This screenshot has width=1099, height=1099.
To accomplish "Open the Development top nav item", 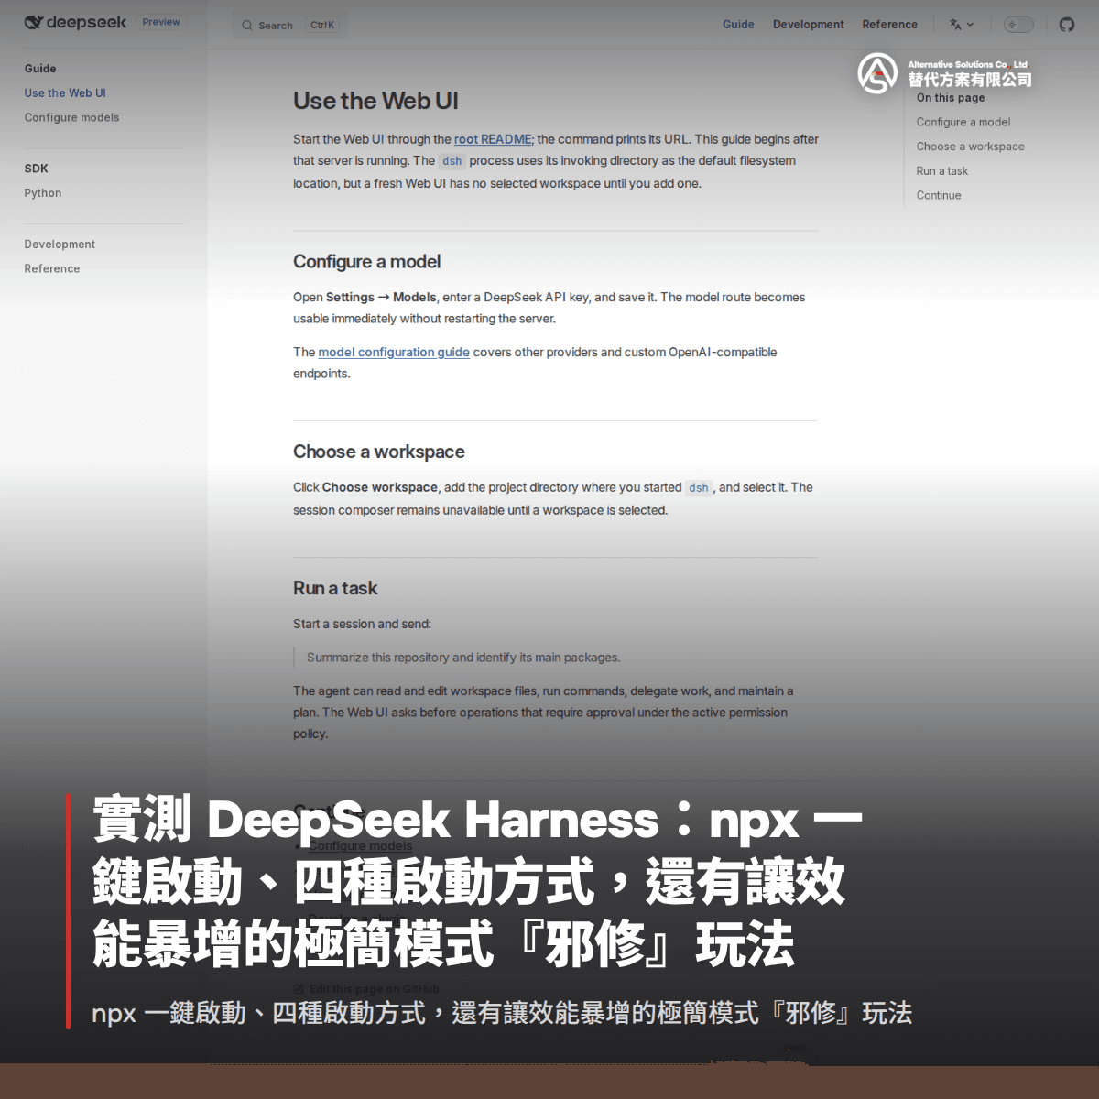I will click(x=809, y=25).
